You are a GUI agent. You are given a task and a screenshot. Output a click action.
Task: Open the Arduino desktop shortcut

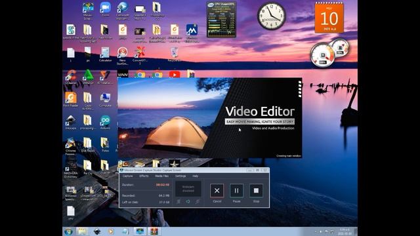pos(105,123)
